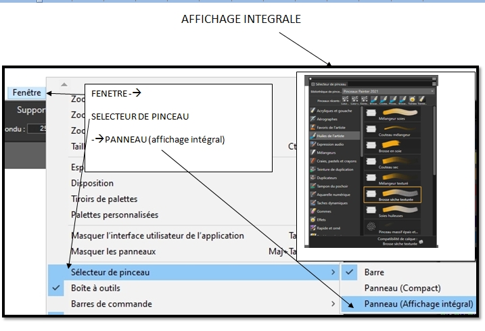Select the Acryliques et gouache brush category icon
The width and height of the screenshot is (485, 331).
pyautogui.click(x=313, y=111)
